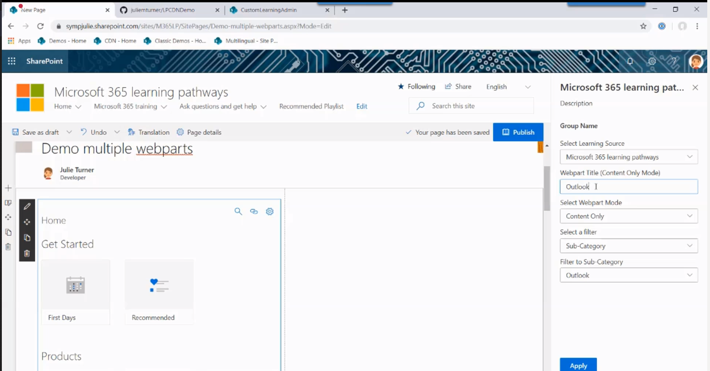Click the Publish button
Viewport: 710px width, 371px height.
tap(518, 132)
